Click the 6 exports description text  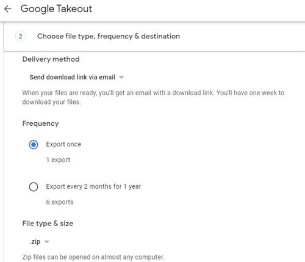point(60,202)
